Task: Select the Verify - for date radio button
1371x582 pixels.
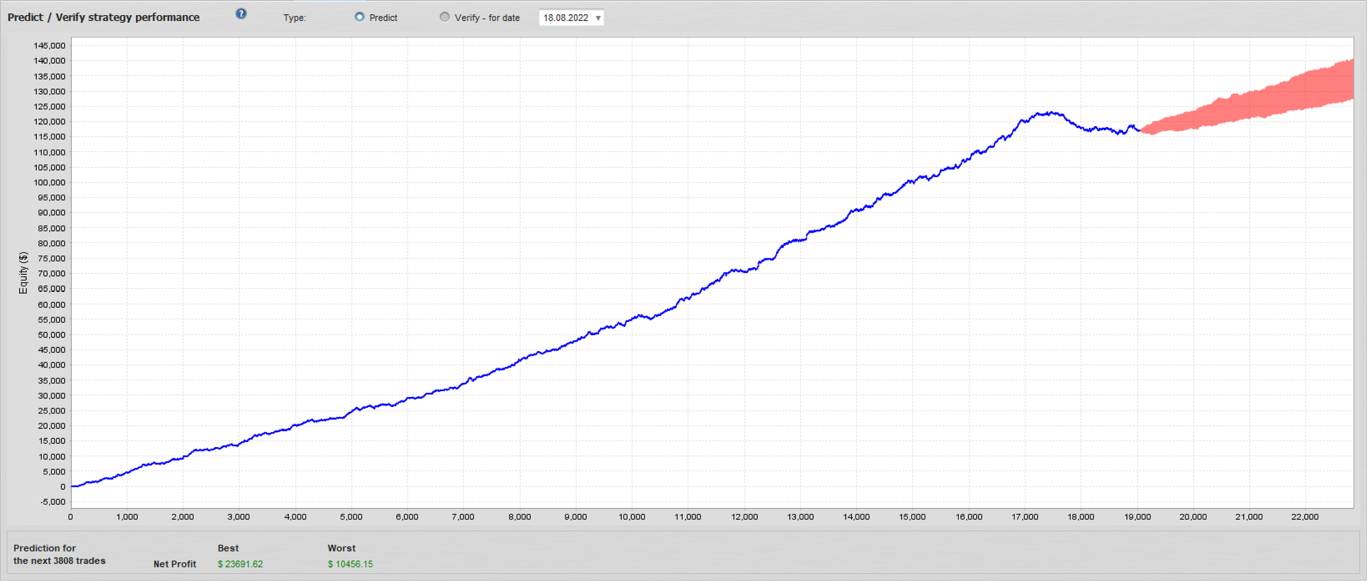Action: point(445,17)
